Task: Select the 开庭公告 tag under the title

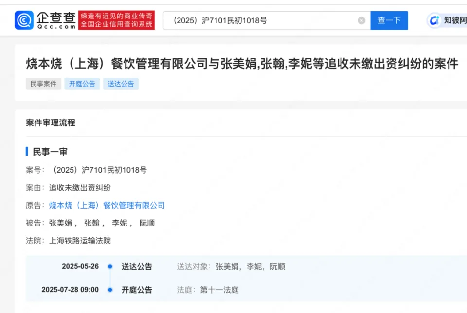Action: click(x=82, y=84)
